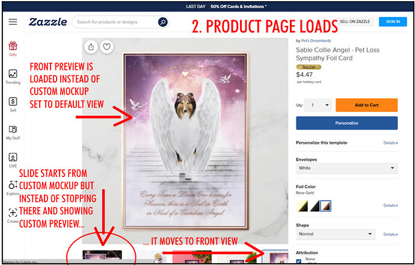Viewport: 415px width, 265px height.
Task: Click the 50% Off Cards & Invitations banner
Action: tap(238, 7)
